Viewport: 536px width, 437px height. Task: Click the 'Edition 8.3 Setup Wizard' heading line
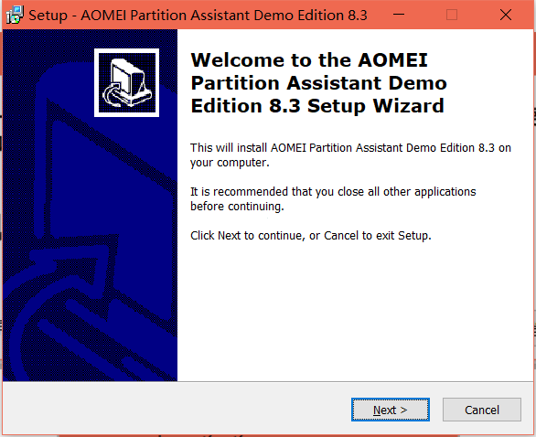317,105
